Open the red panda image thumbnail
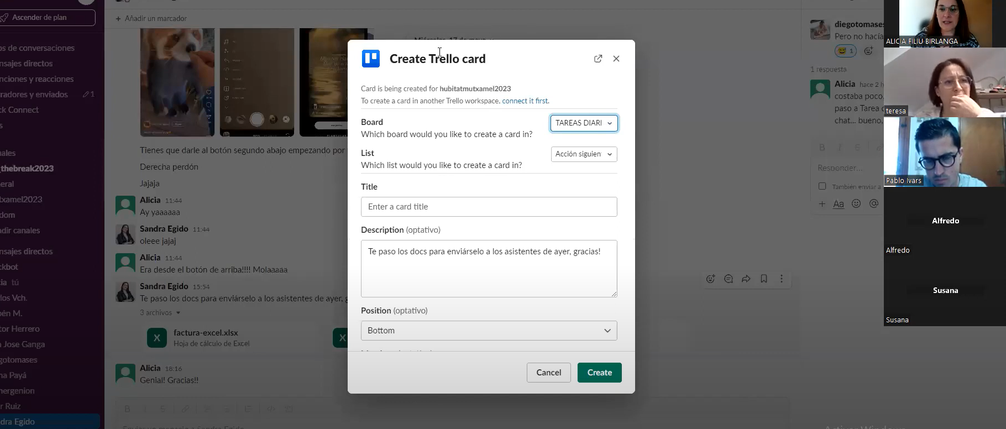Screen dimensions: 1006x429 pyautogui.click(x=177, y=82)
